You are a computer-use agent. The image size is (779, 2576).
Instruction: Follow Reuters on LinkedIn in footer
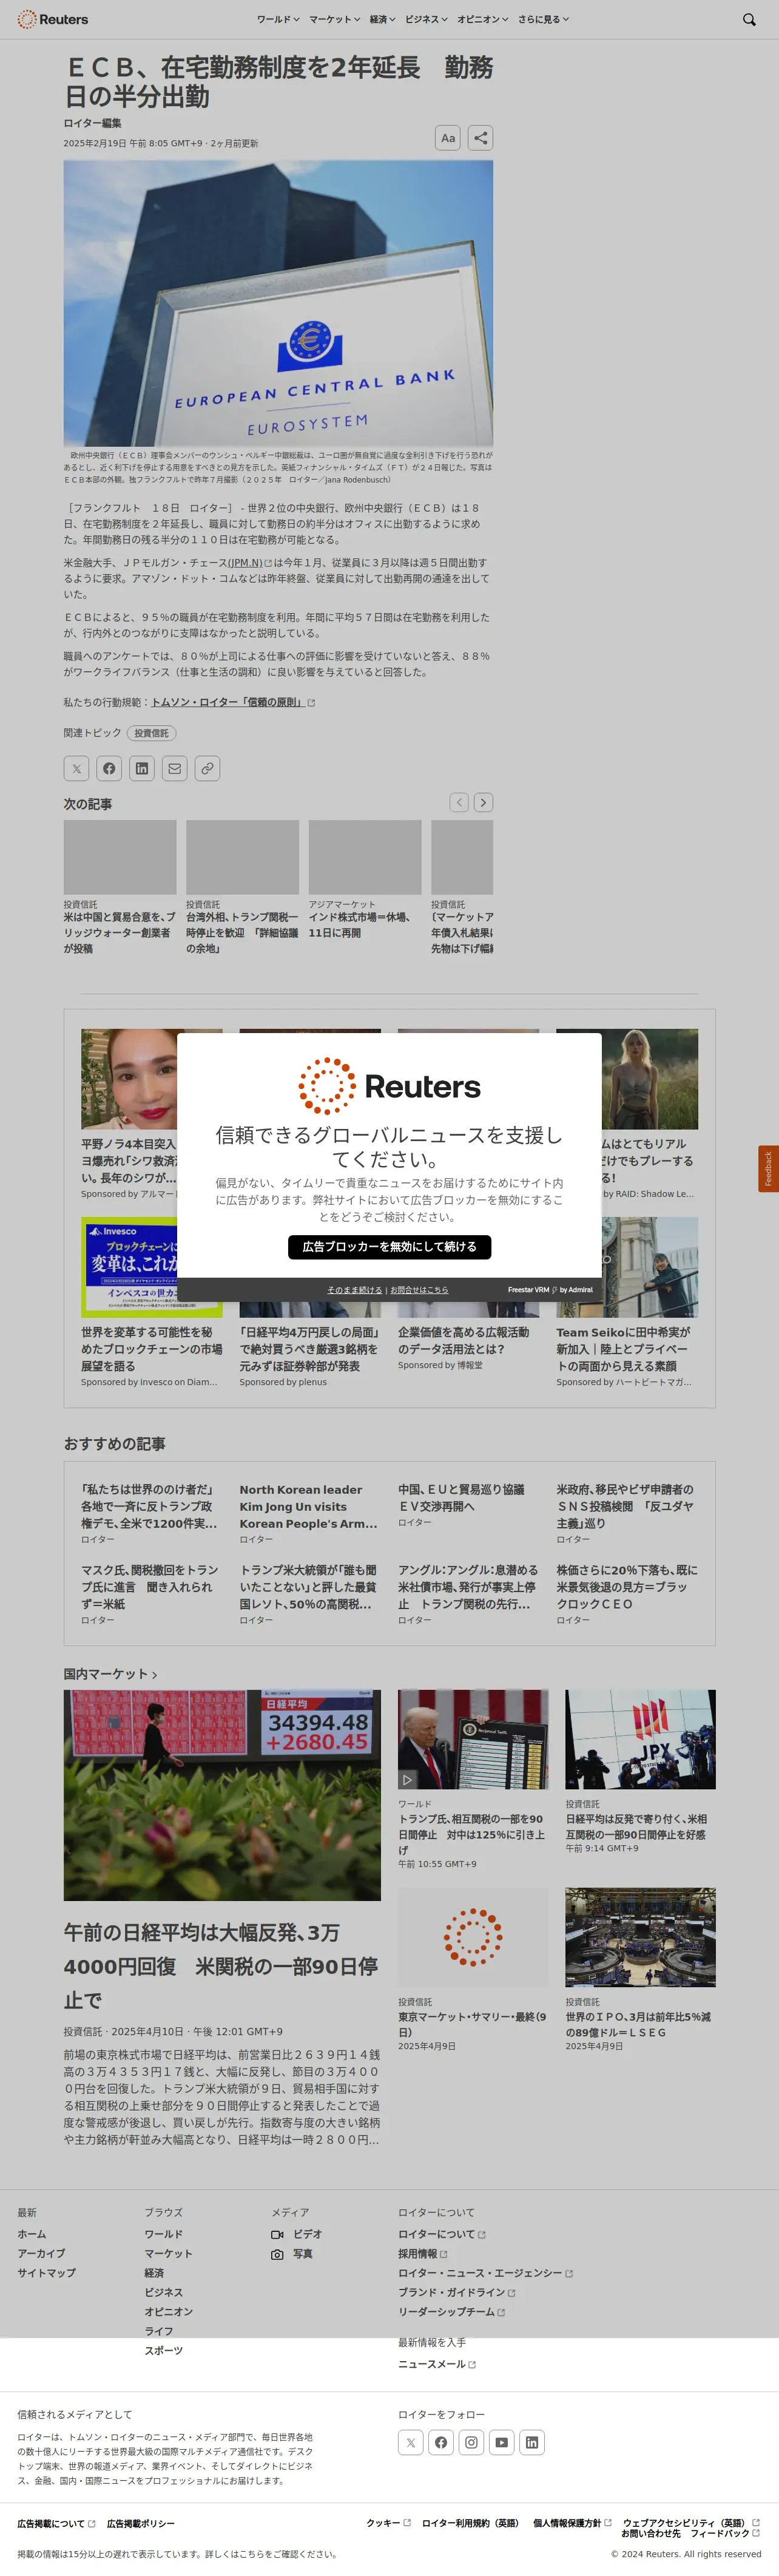pyautogui.click(x=532, y=2442)
